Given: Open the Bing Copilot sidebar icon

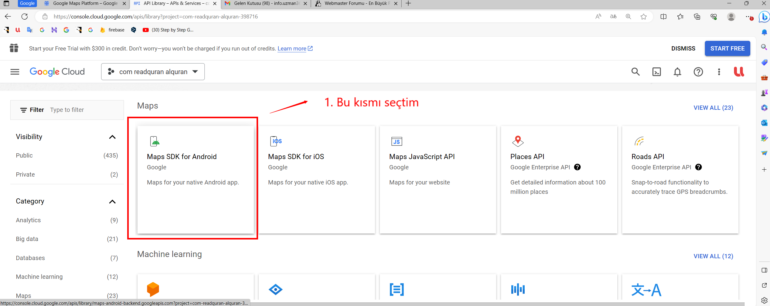Looking at the screenshot, I should (764, 17).
